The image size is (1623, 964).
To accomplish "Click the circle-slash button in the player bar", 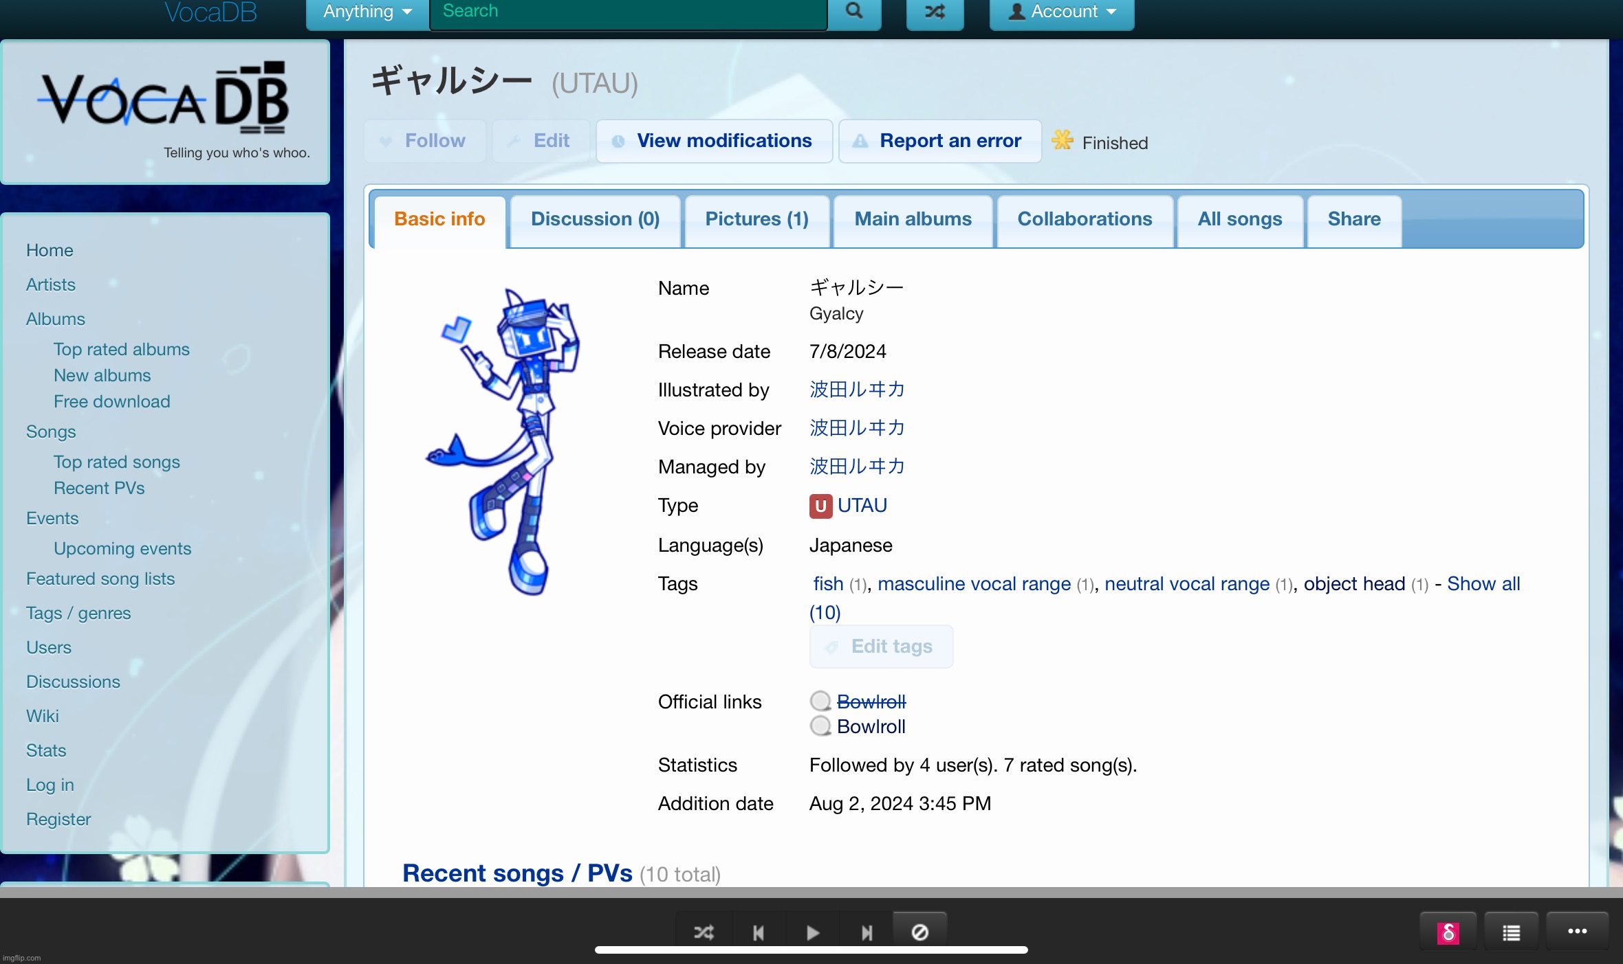I will (920, 932).
